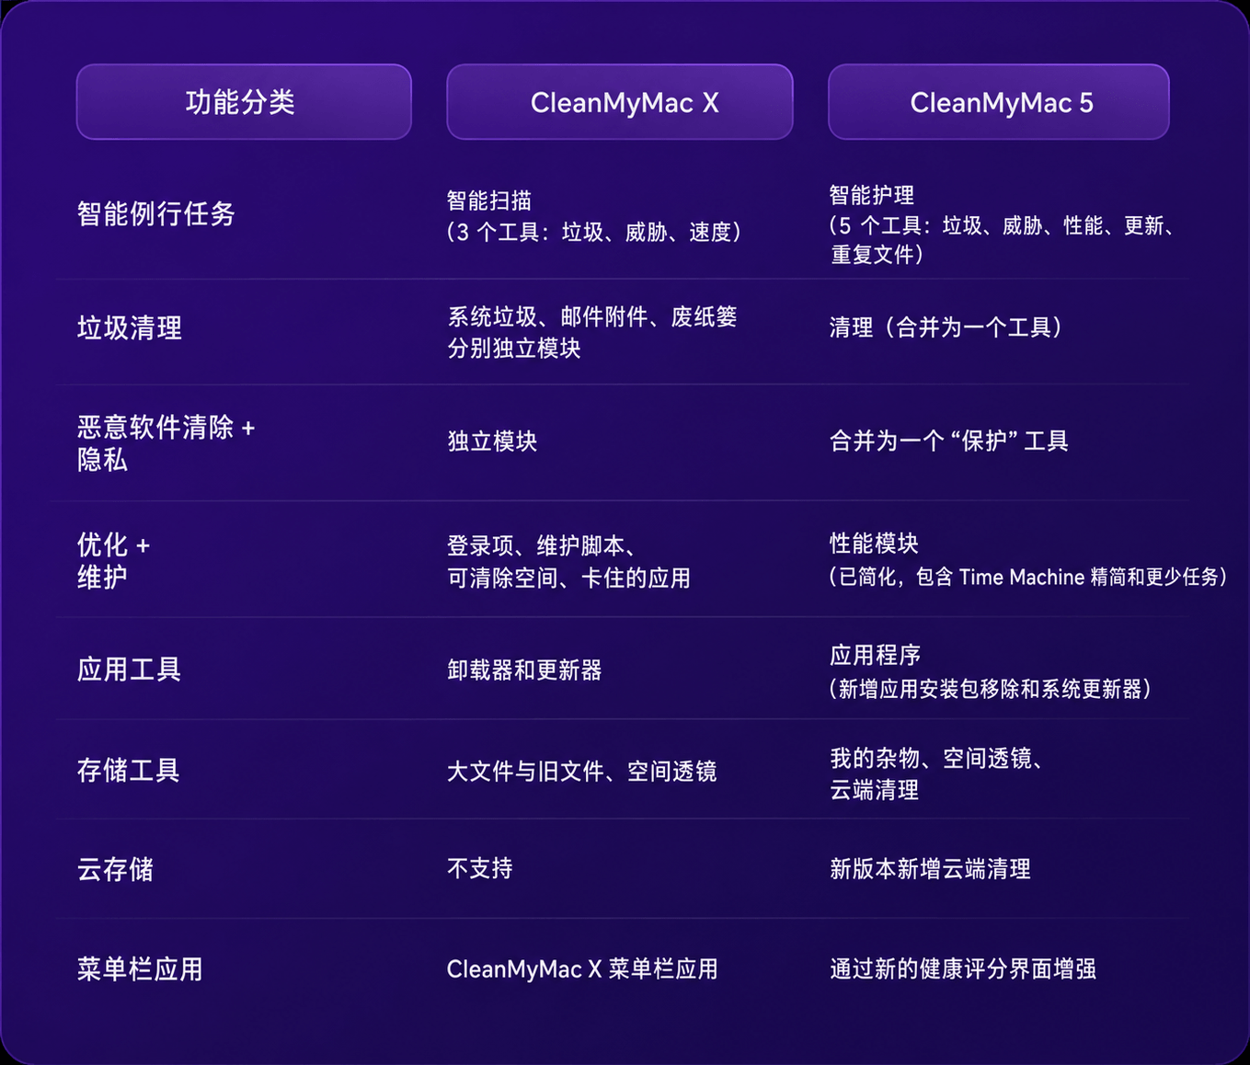The image size is (1250, 1065).
Task: Click the 新版本新增云端清理 cell
Action: point(930,868)
